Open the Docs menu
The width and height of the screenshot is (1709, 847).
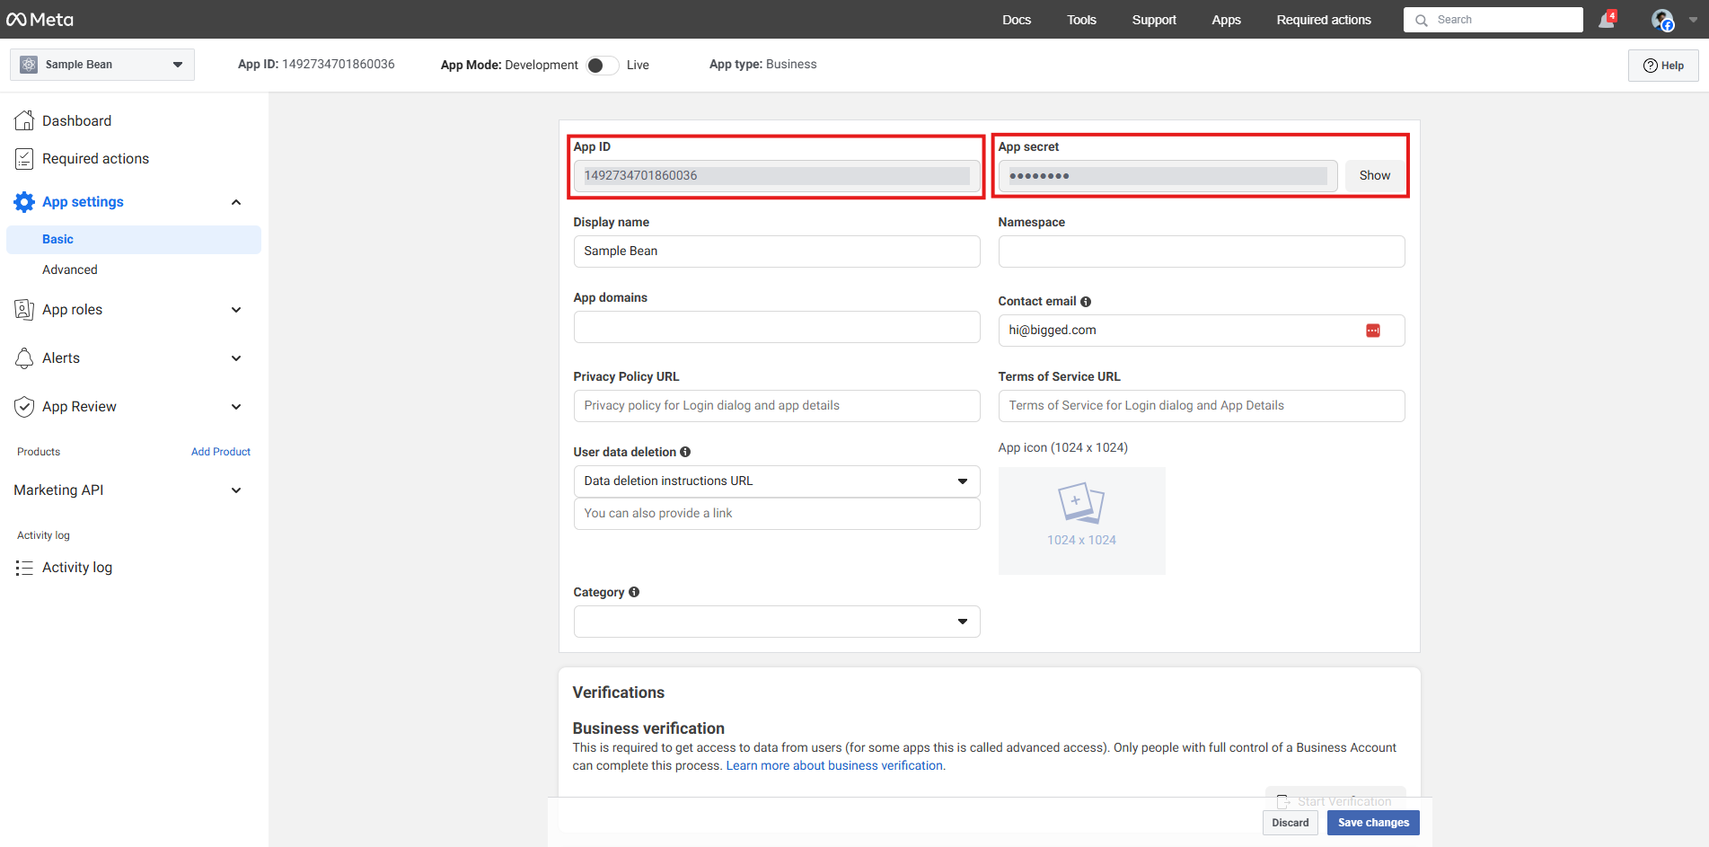coord(1017,20)
